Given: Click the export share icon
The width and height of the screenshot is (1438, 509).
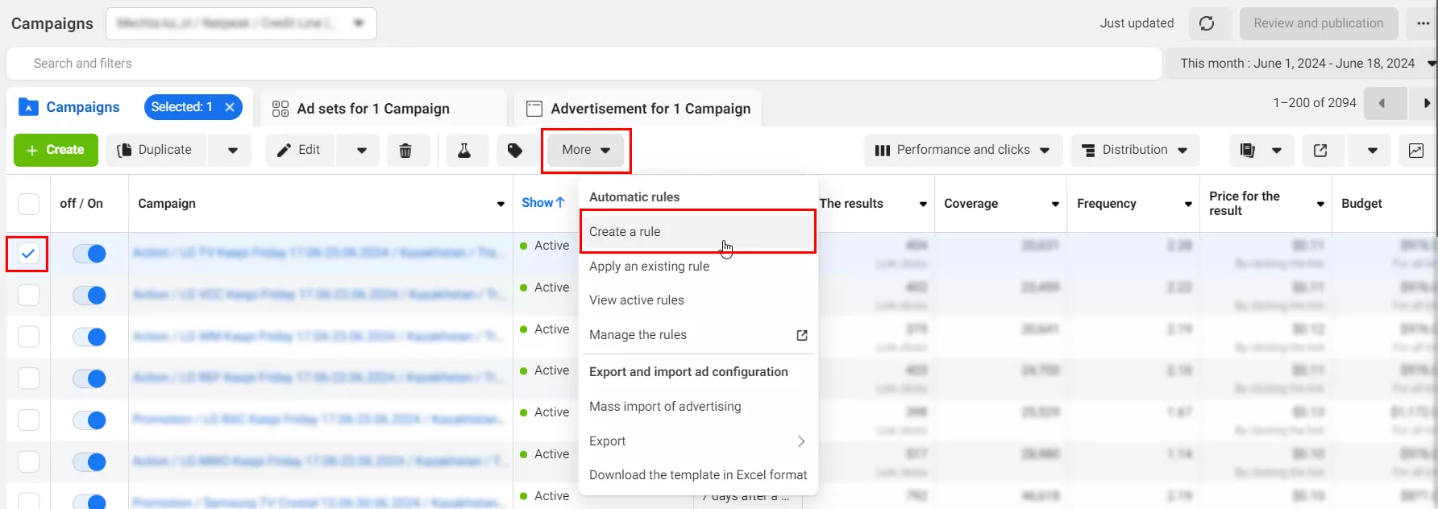Looking at the screenshot, I should (1320, 150).
